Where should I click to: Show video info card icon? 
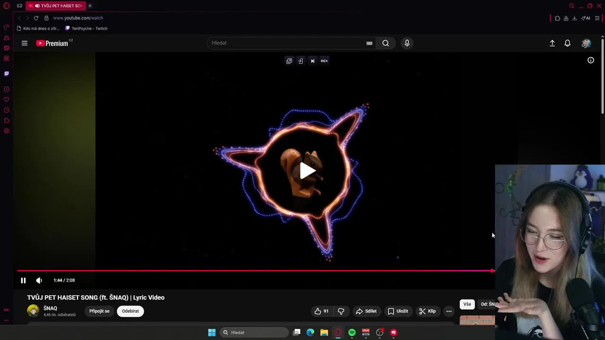[x=591, y=60]
